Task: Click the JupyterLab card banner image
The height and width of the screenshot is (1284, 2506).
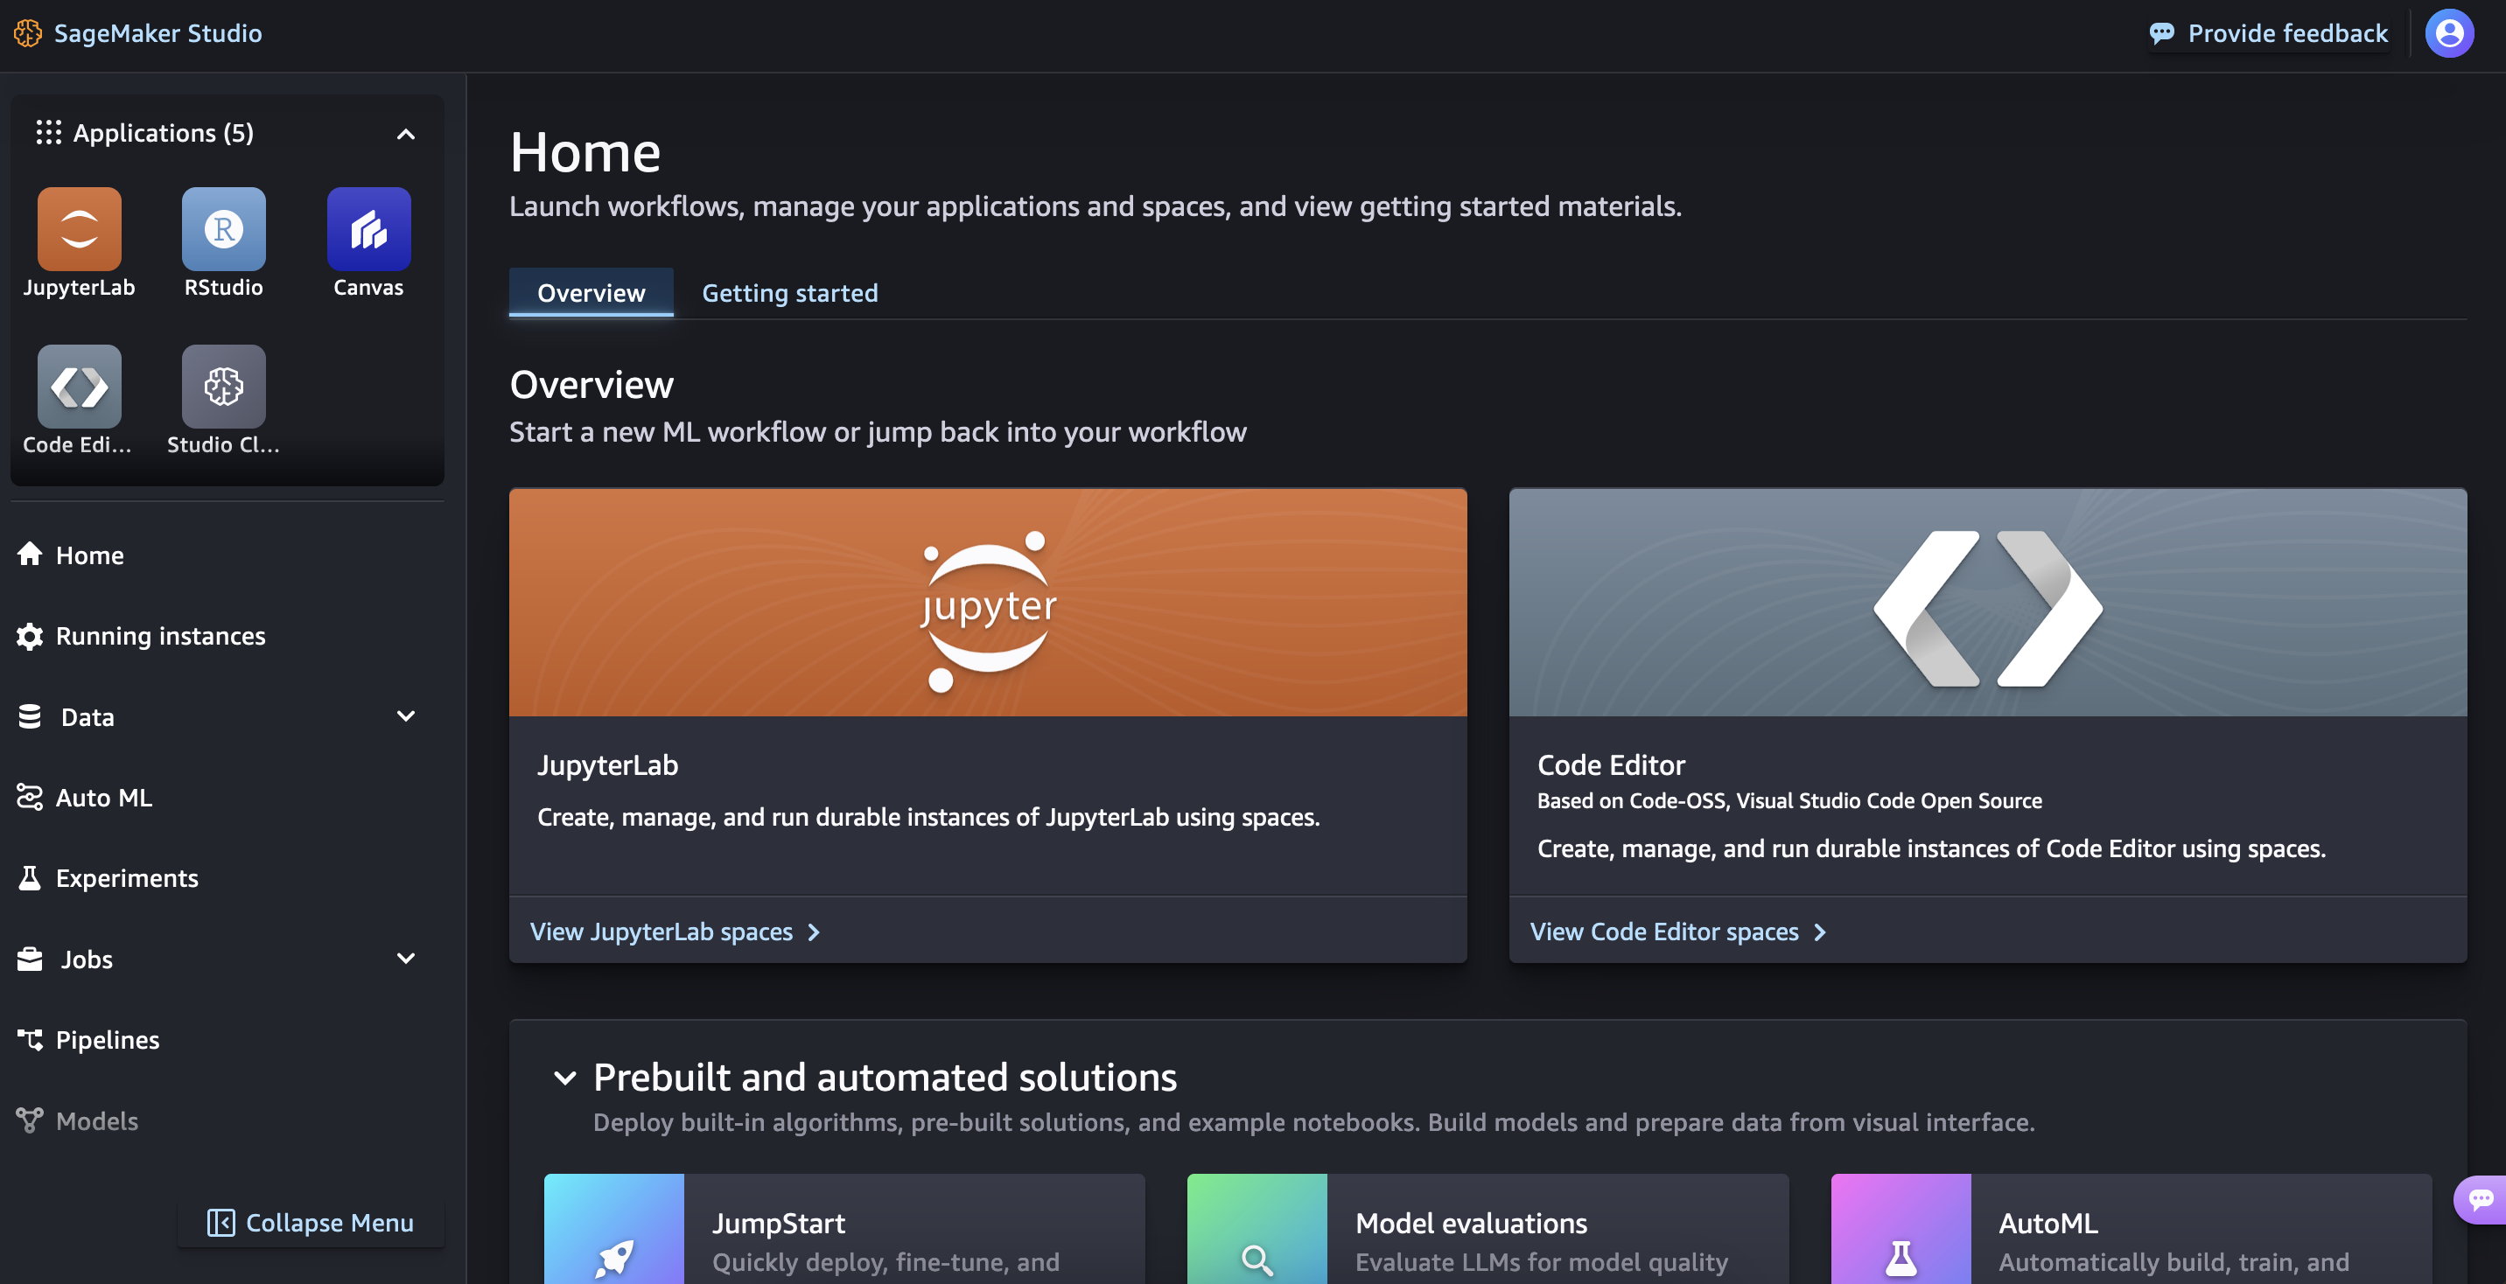Action: (987, 602)
